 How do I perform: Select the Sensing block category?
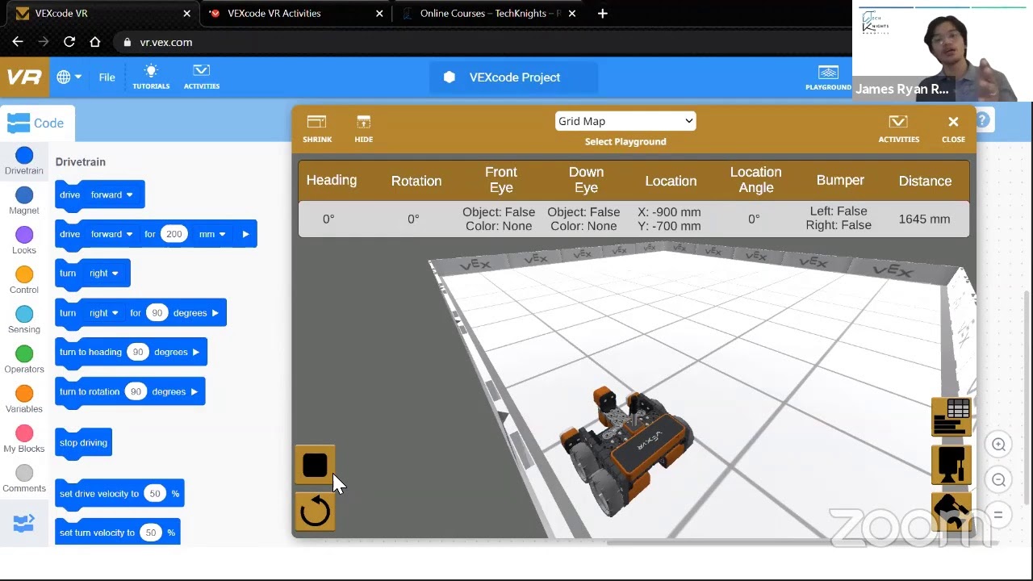pos(24,320)
